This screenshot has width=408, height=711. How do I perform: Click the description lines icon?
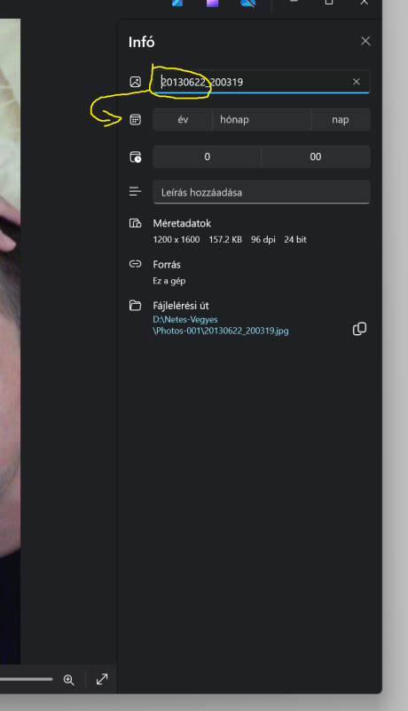(135, 192)
